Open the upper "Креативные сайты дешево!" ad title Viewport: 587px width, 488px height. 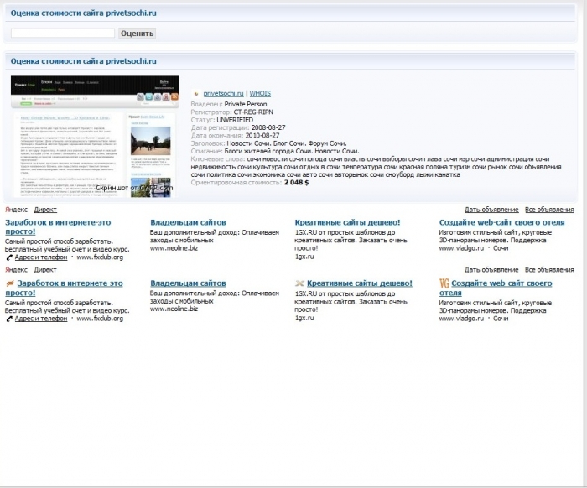347,222
